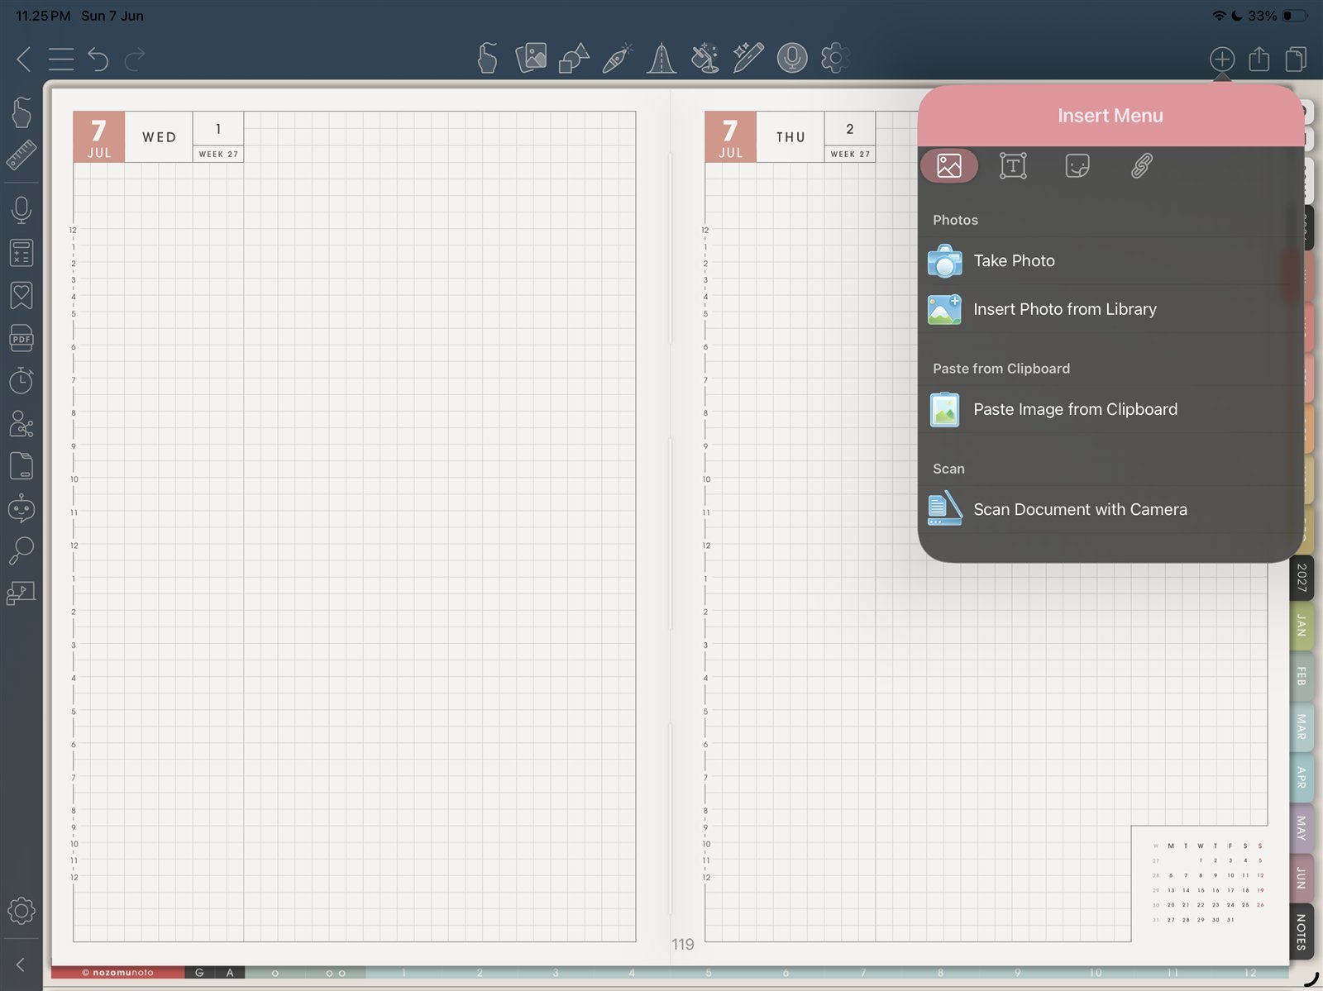Screen dimensions: 1323x991
Task: Select the magic sparkle pen tool
Action: (748, 58)
